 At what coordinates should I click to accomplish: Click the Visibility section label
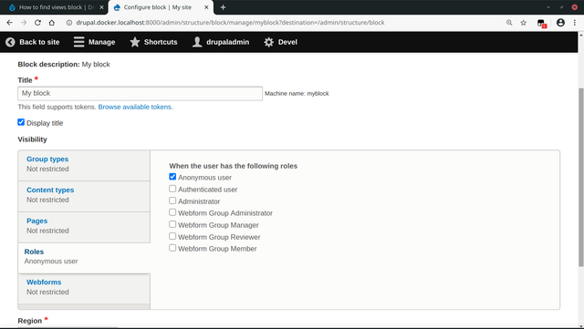(33, 139)
